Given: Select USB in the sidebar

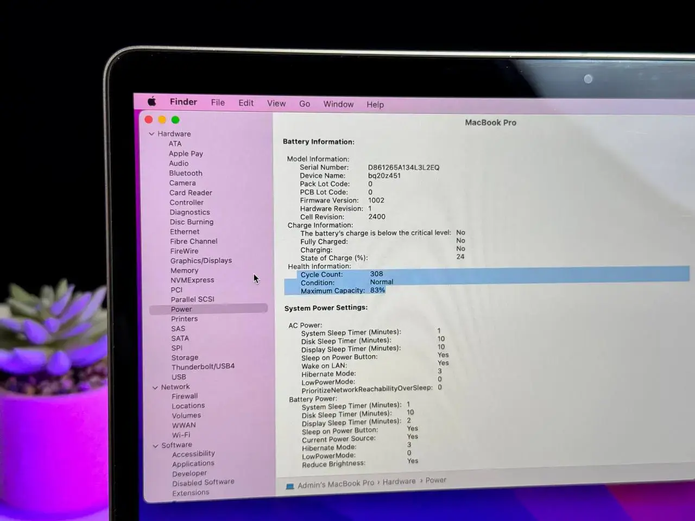Looking at the screenshot, I should [x=179, y=377].
